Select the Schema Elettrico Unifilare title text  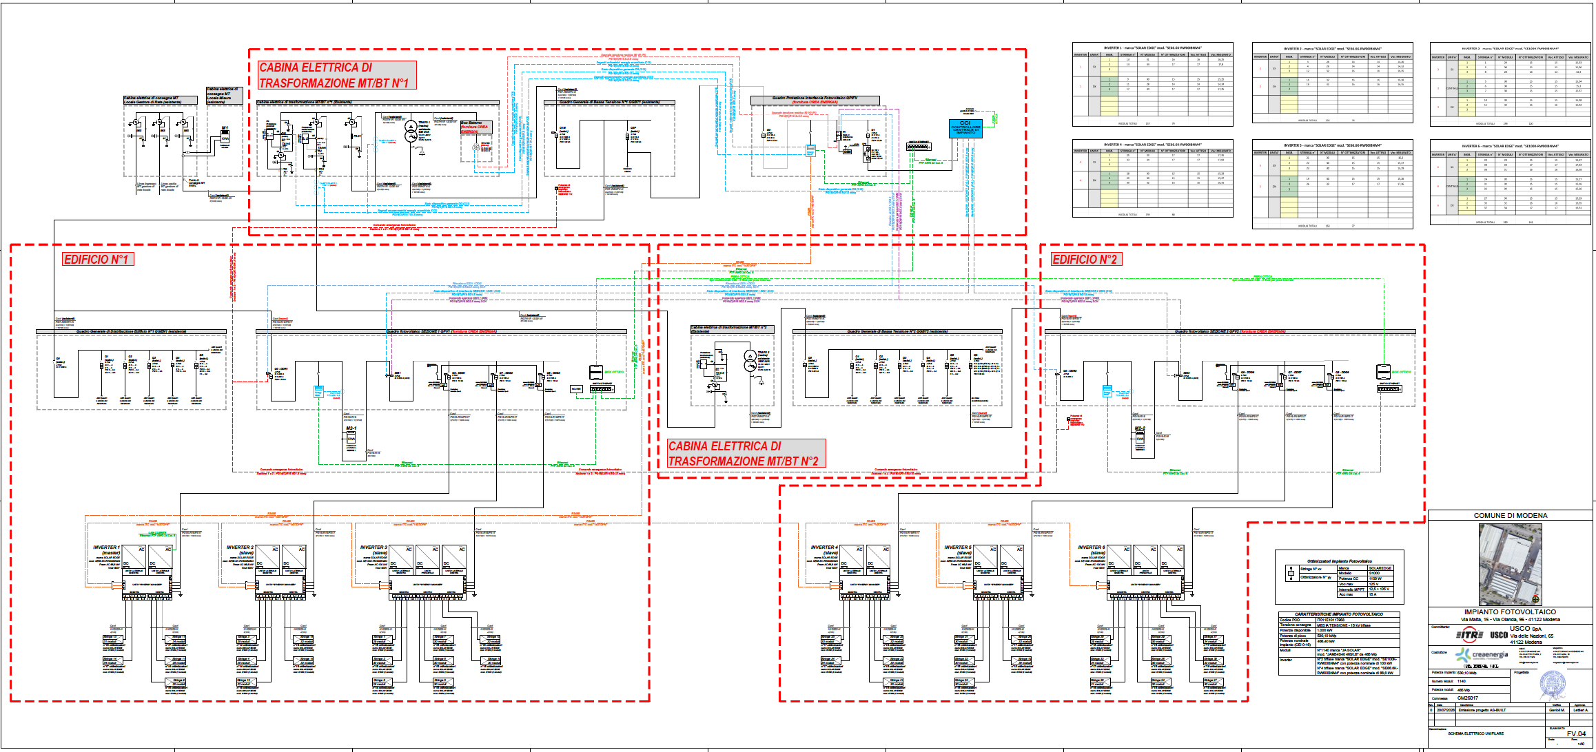pyautogui.click(x=1475, y=733)
